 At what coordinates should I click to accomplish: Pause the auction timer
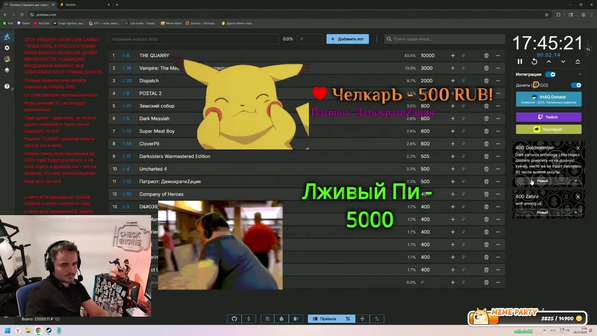(x=520, y=62)
